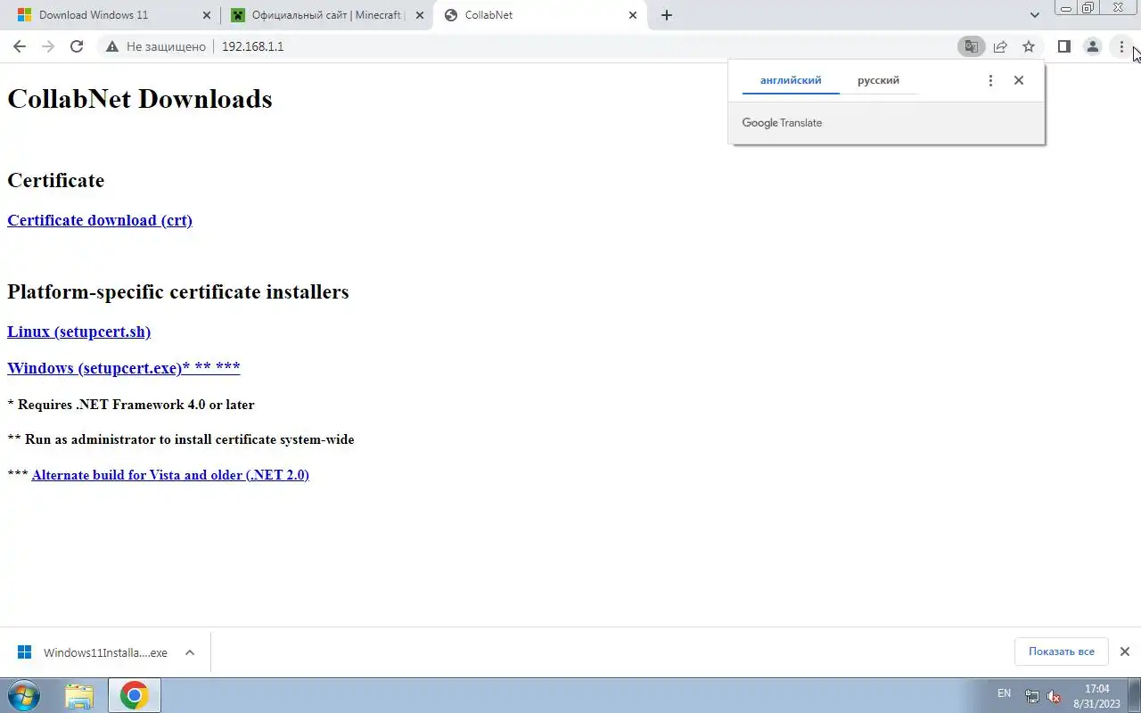1141x713 pixels.
Task: Click the Показать все downloads button
Action: click(x=1061, y=652)
